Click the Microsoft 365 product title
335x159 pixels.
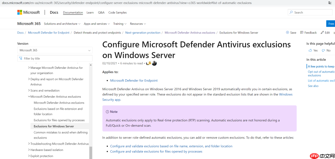pyautogui.click(x=29, y=24)
